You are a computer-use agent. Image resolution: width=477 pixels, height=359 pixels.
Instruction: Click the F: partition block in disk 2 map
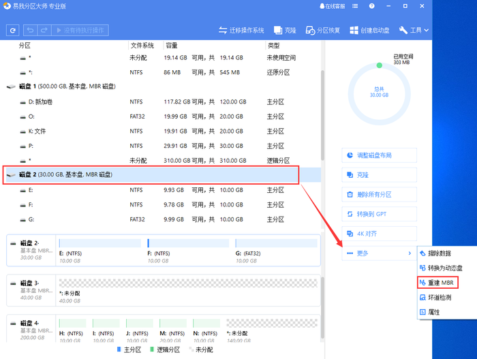click(189, 250)
